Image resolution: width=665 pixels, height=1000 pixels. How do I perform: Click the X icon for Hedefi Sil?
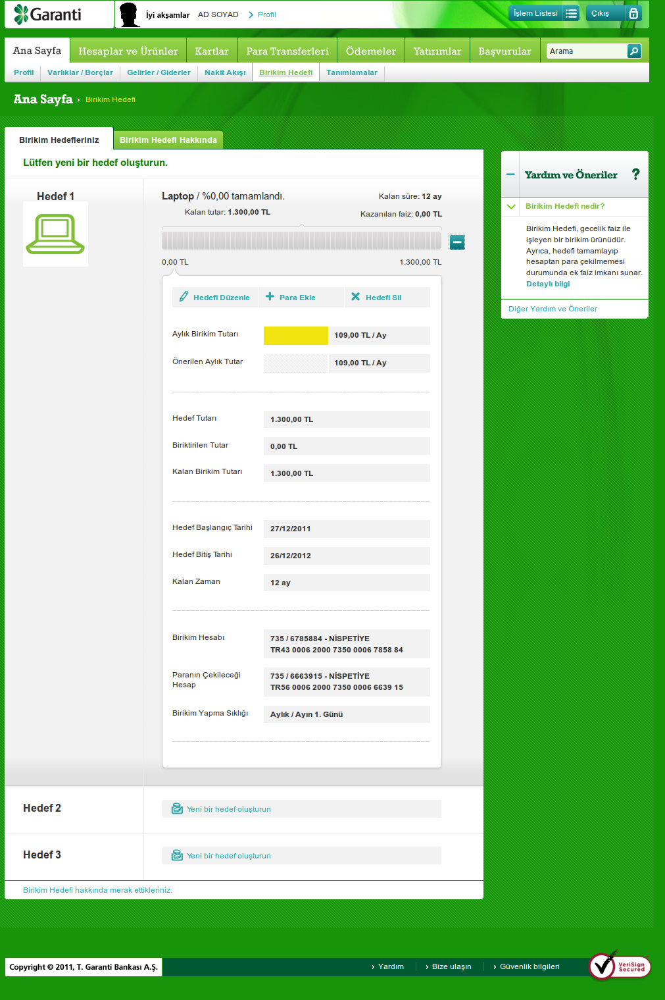tap(355, 297)
